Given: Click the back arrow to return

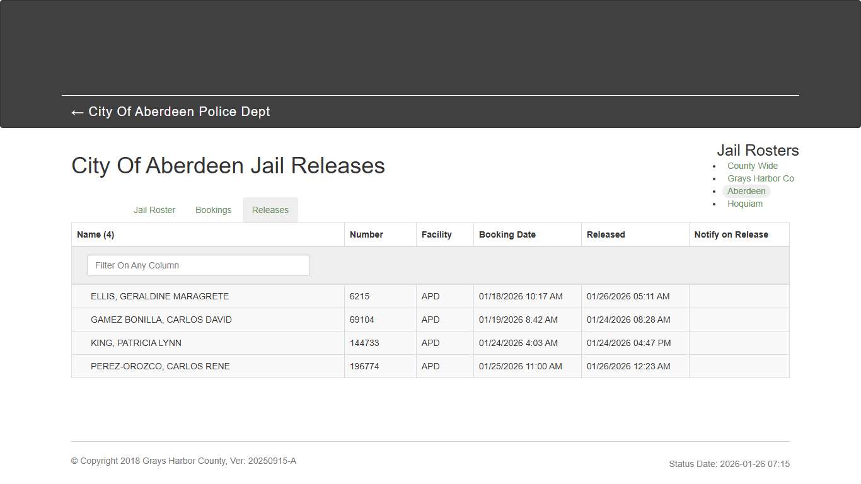Looking at the screenshot, I should pyautogui.click(x=77, y=112).
